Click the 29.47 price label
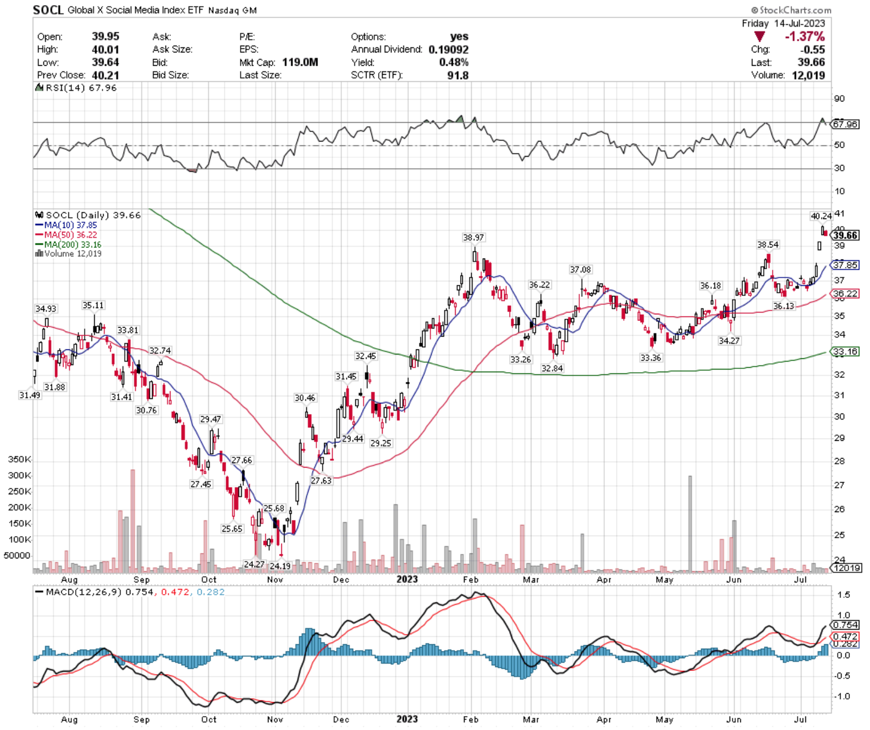The width and height of the screenshot is (870, 730). tap(211, 419)
